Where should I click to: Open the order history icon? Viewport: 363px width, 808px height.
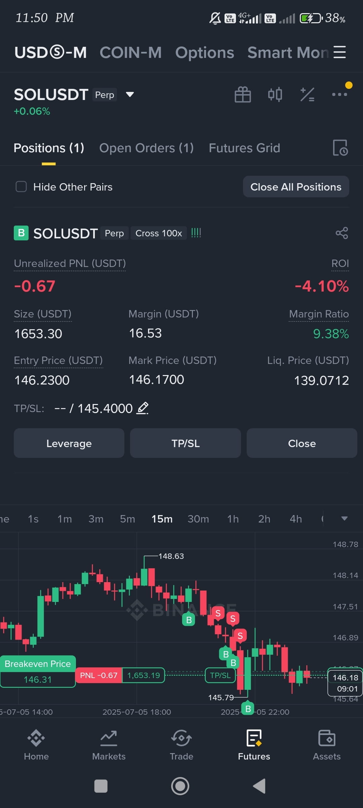(x=340, y=148)
